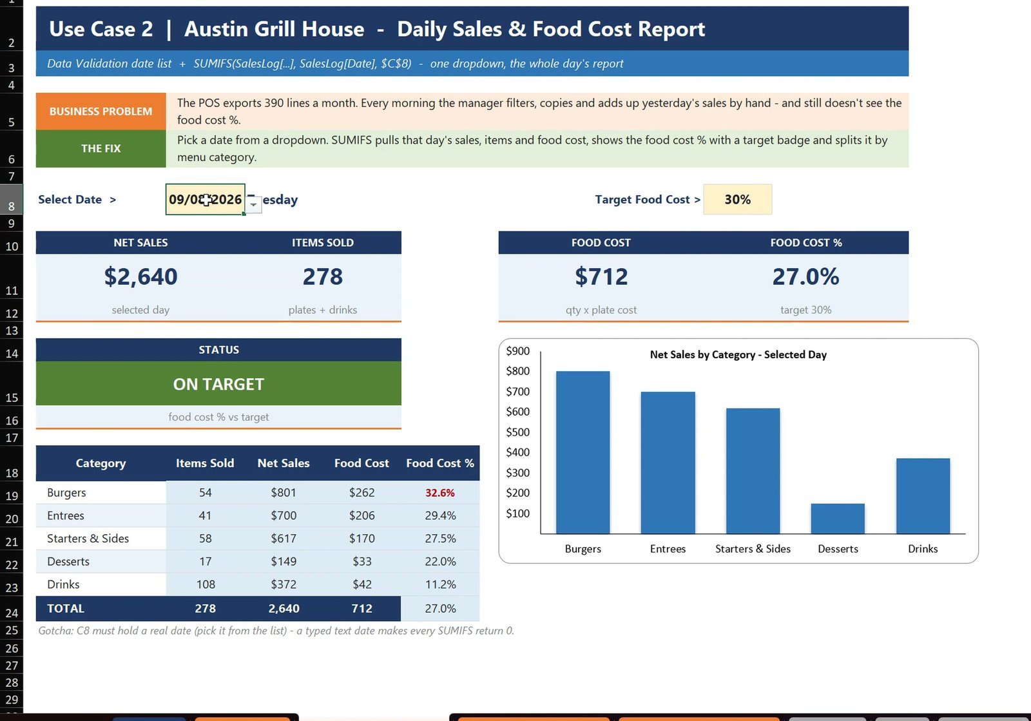This screenshot has height=721, width=1031.
Task: Click the TOTAL row label cell
Action: click(x=101, y=608)
